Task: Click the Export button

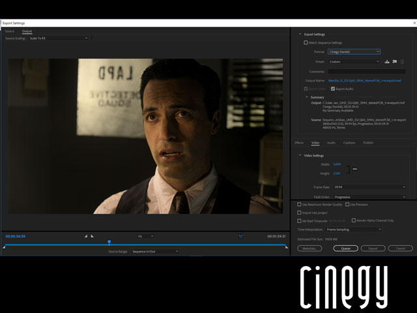Action: click(373, 248)
